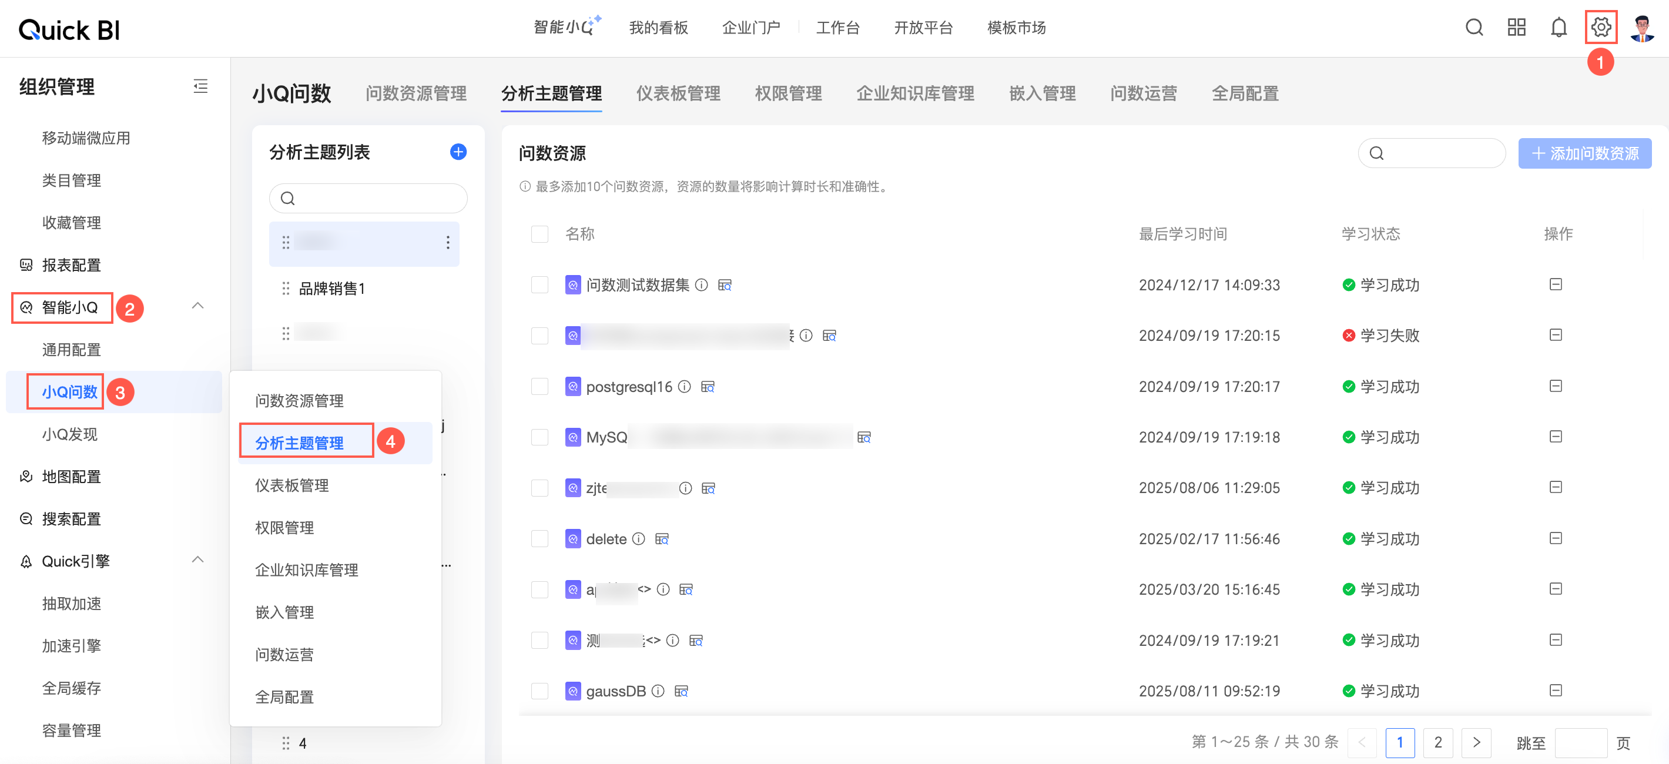
Task: Check the zjte row checkbox
Action: click(x=539, y=488)
